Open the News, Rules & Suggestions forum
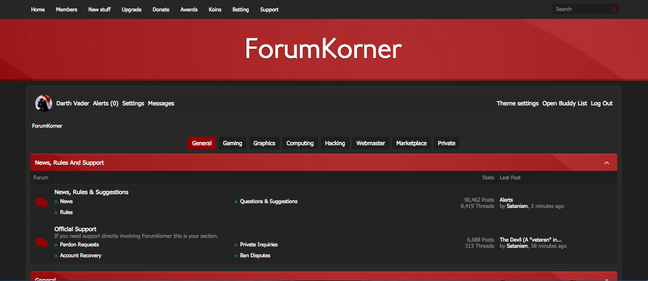The width and height of the screenshot is (648, 281). 92,192
